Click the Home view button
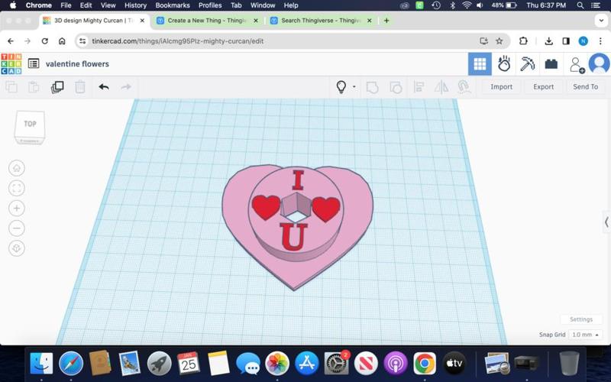This screenshot has width=611, height=382. 17,168
